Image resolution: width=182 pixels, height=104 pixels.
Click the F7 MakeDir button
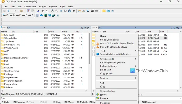click(x=83, y=102)
